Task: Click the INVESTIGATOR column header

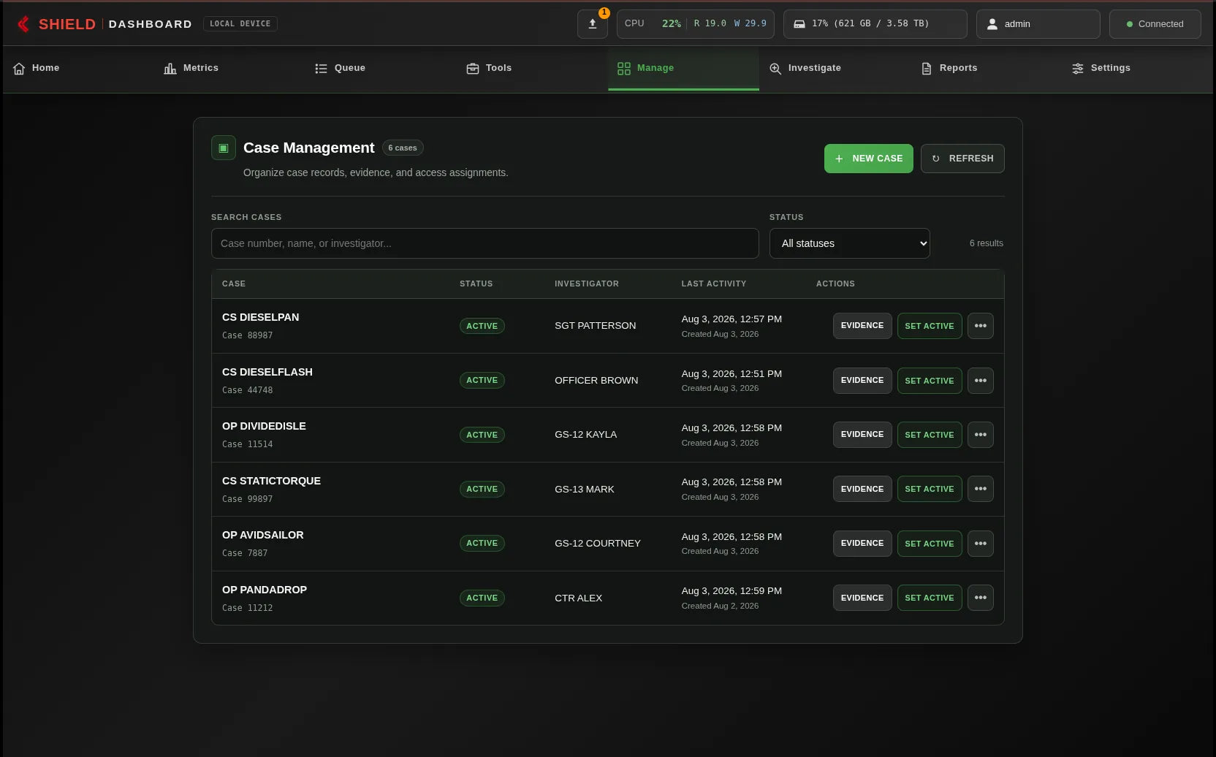Action: pos(587,284)
